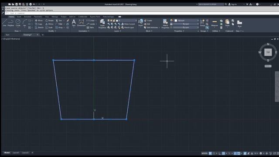Click the Edit block button
The image size is (279, 157).
pyautogui.click(x=147, y=24)
